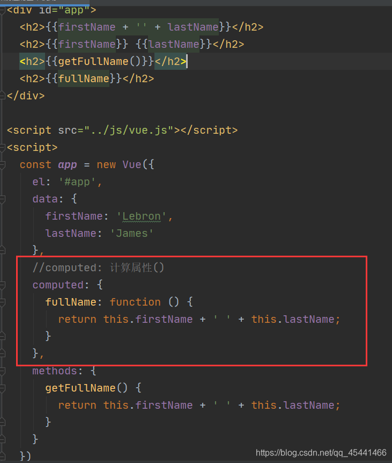Fold the computed: { block marker

click(2, 285)
